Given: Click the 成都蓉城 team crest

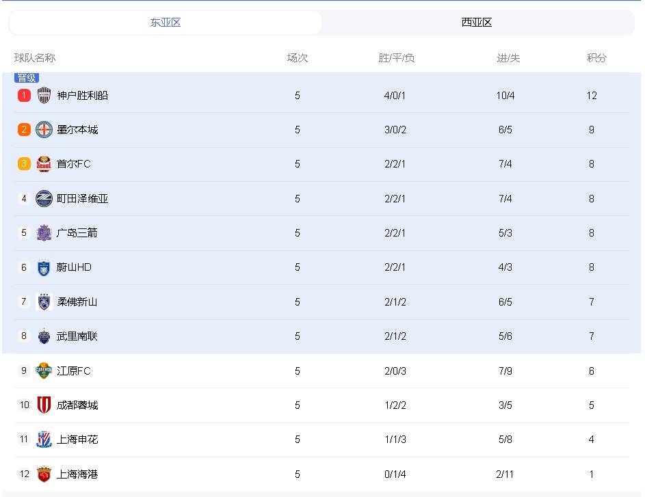Looking at the screenshot, I should coord(44,405).
